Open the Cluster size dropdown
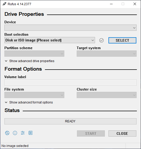The image size is (141, 149). (x=107, y=95)
